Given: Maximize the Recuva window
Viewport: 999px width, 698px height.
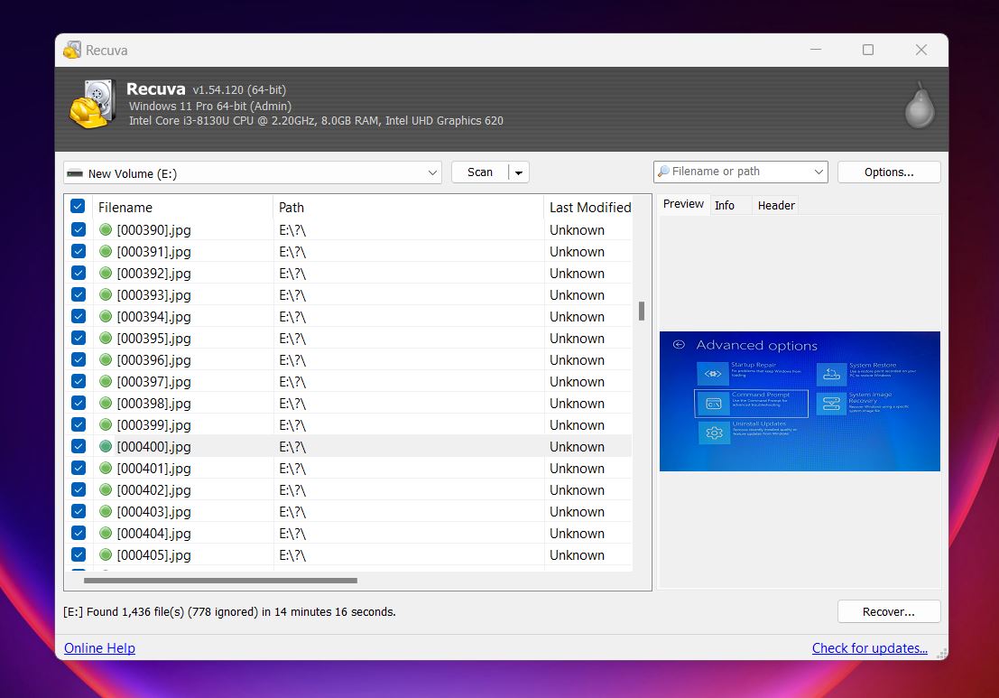Looking at the screenshot, I should point(868,50).
